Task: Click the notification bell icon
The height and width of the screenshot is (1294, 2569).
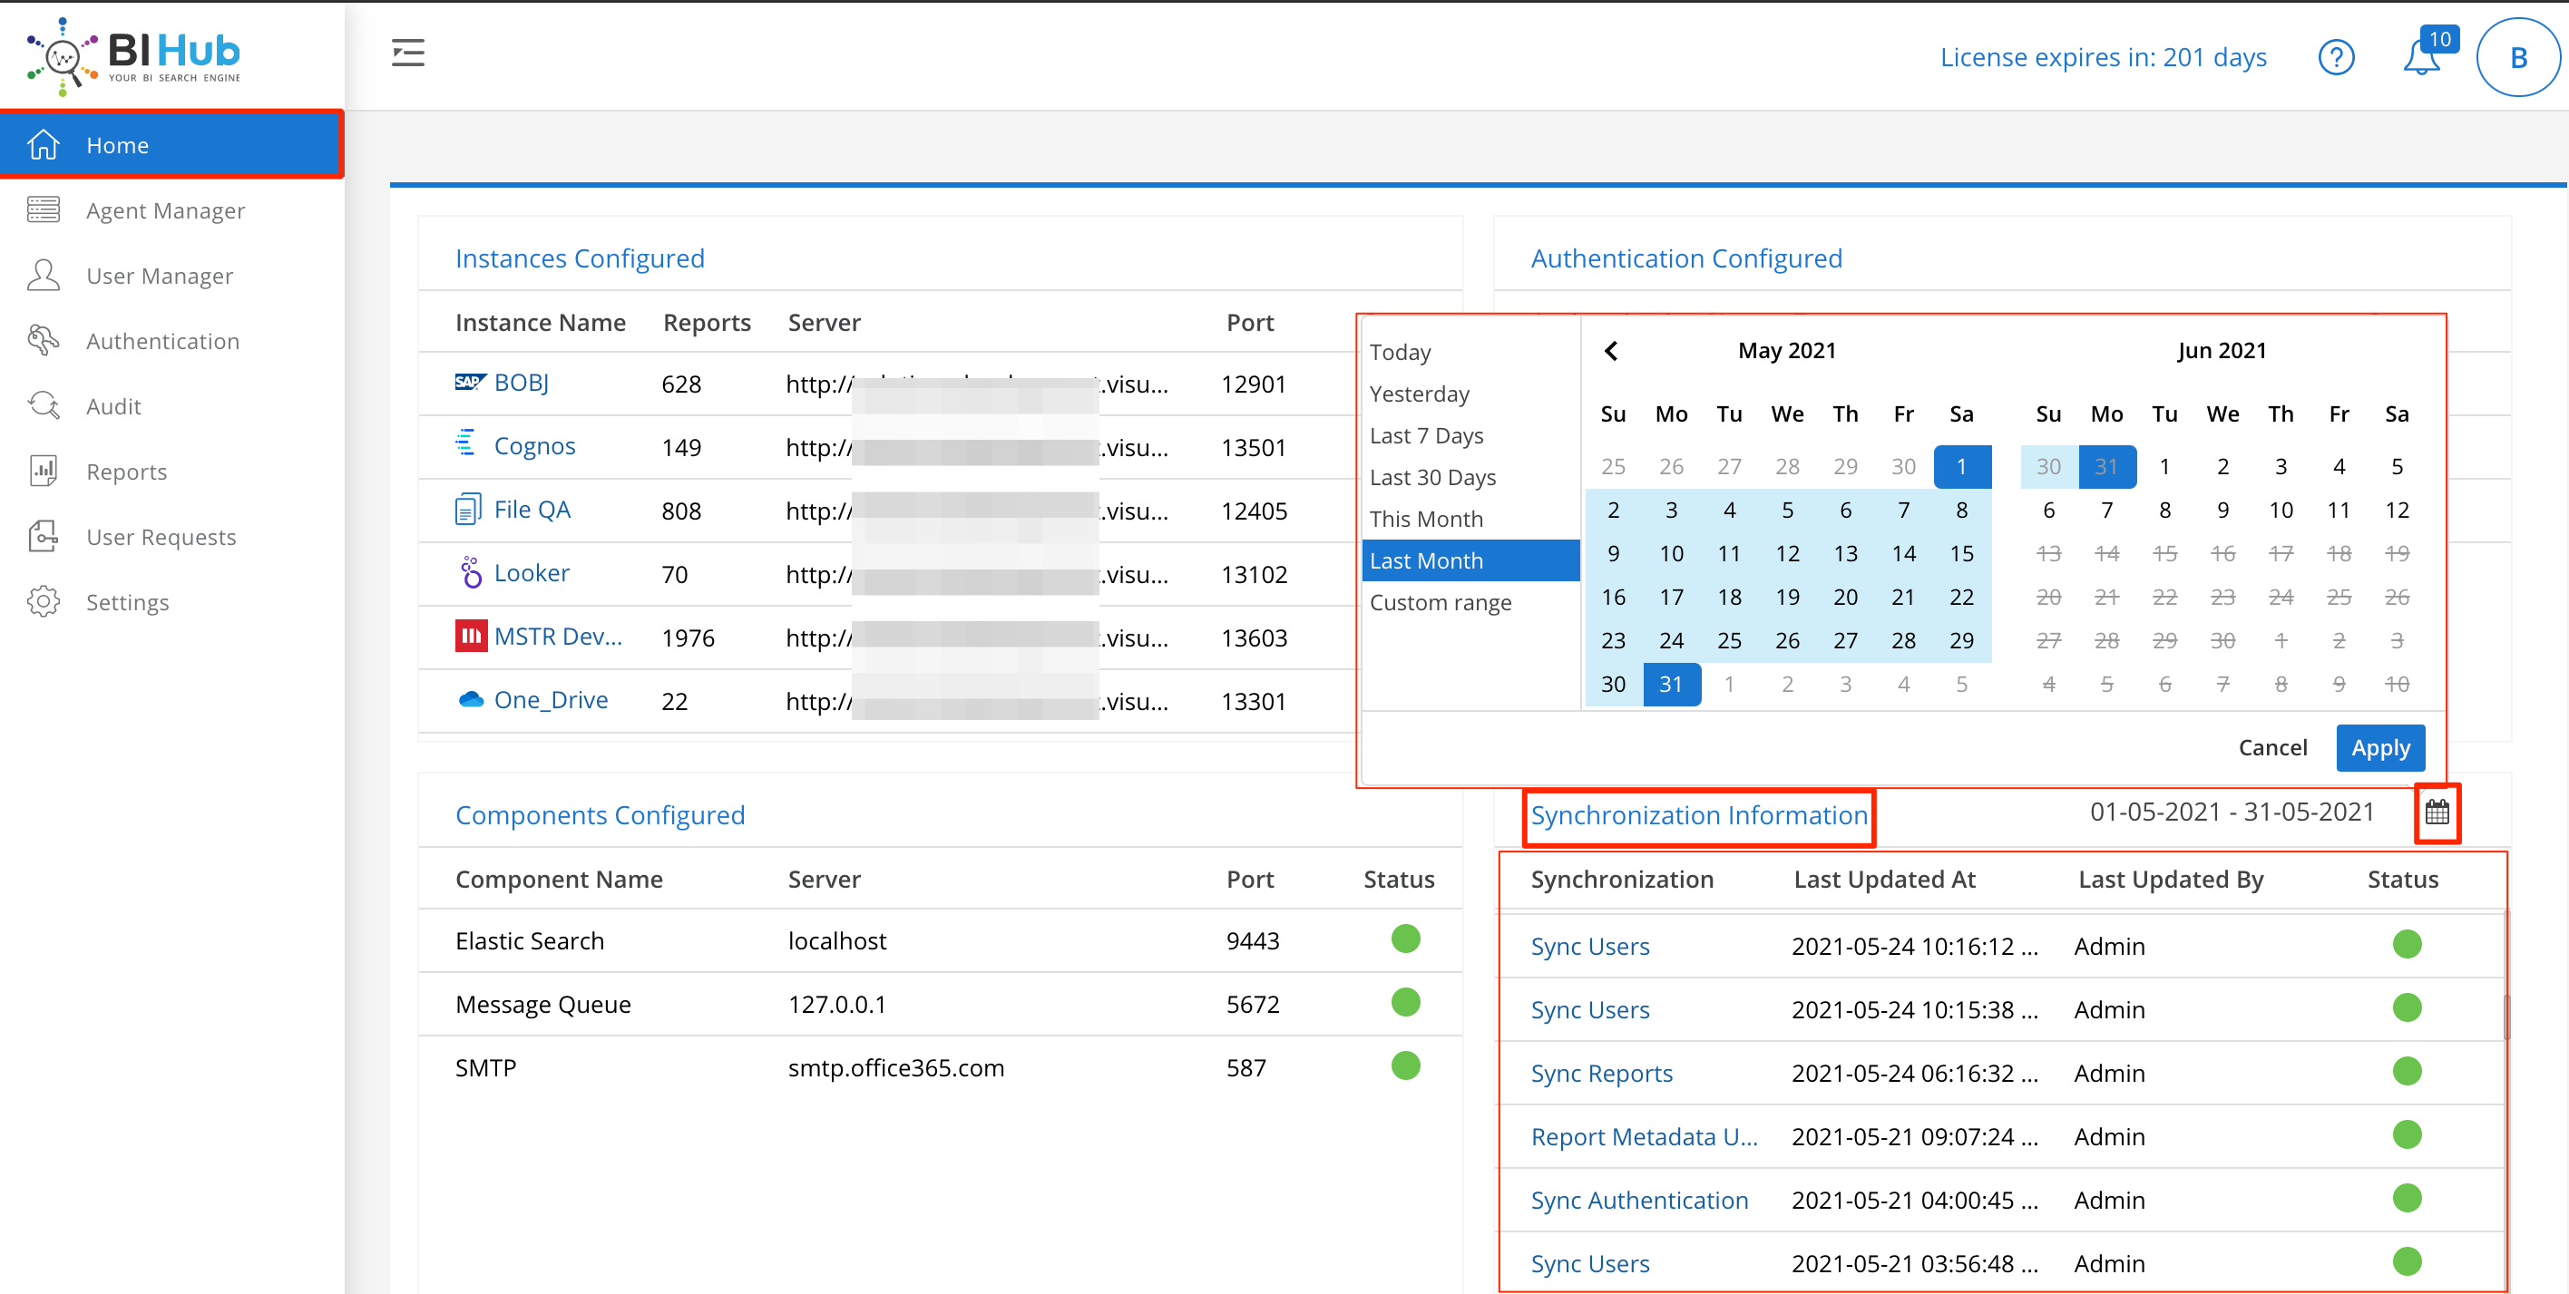Action: coord(2424,58)
